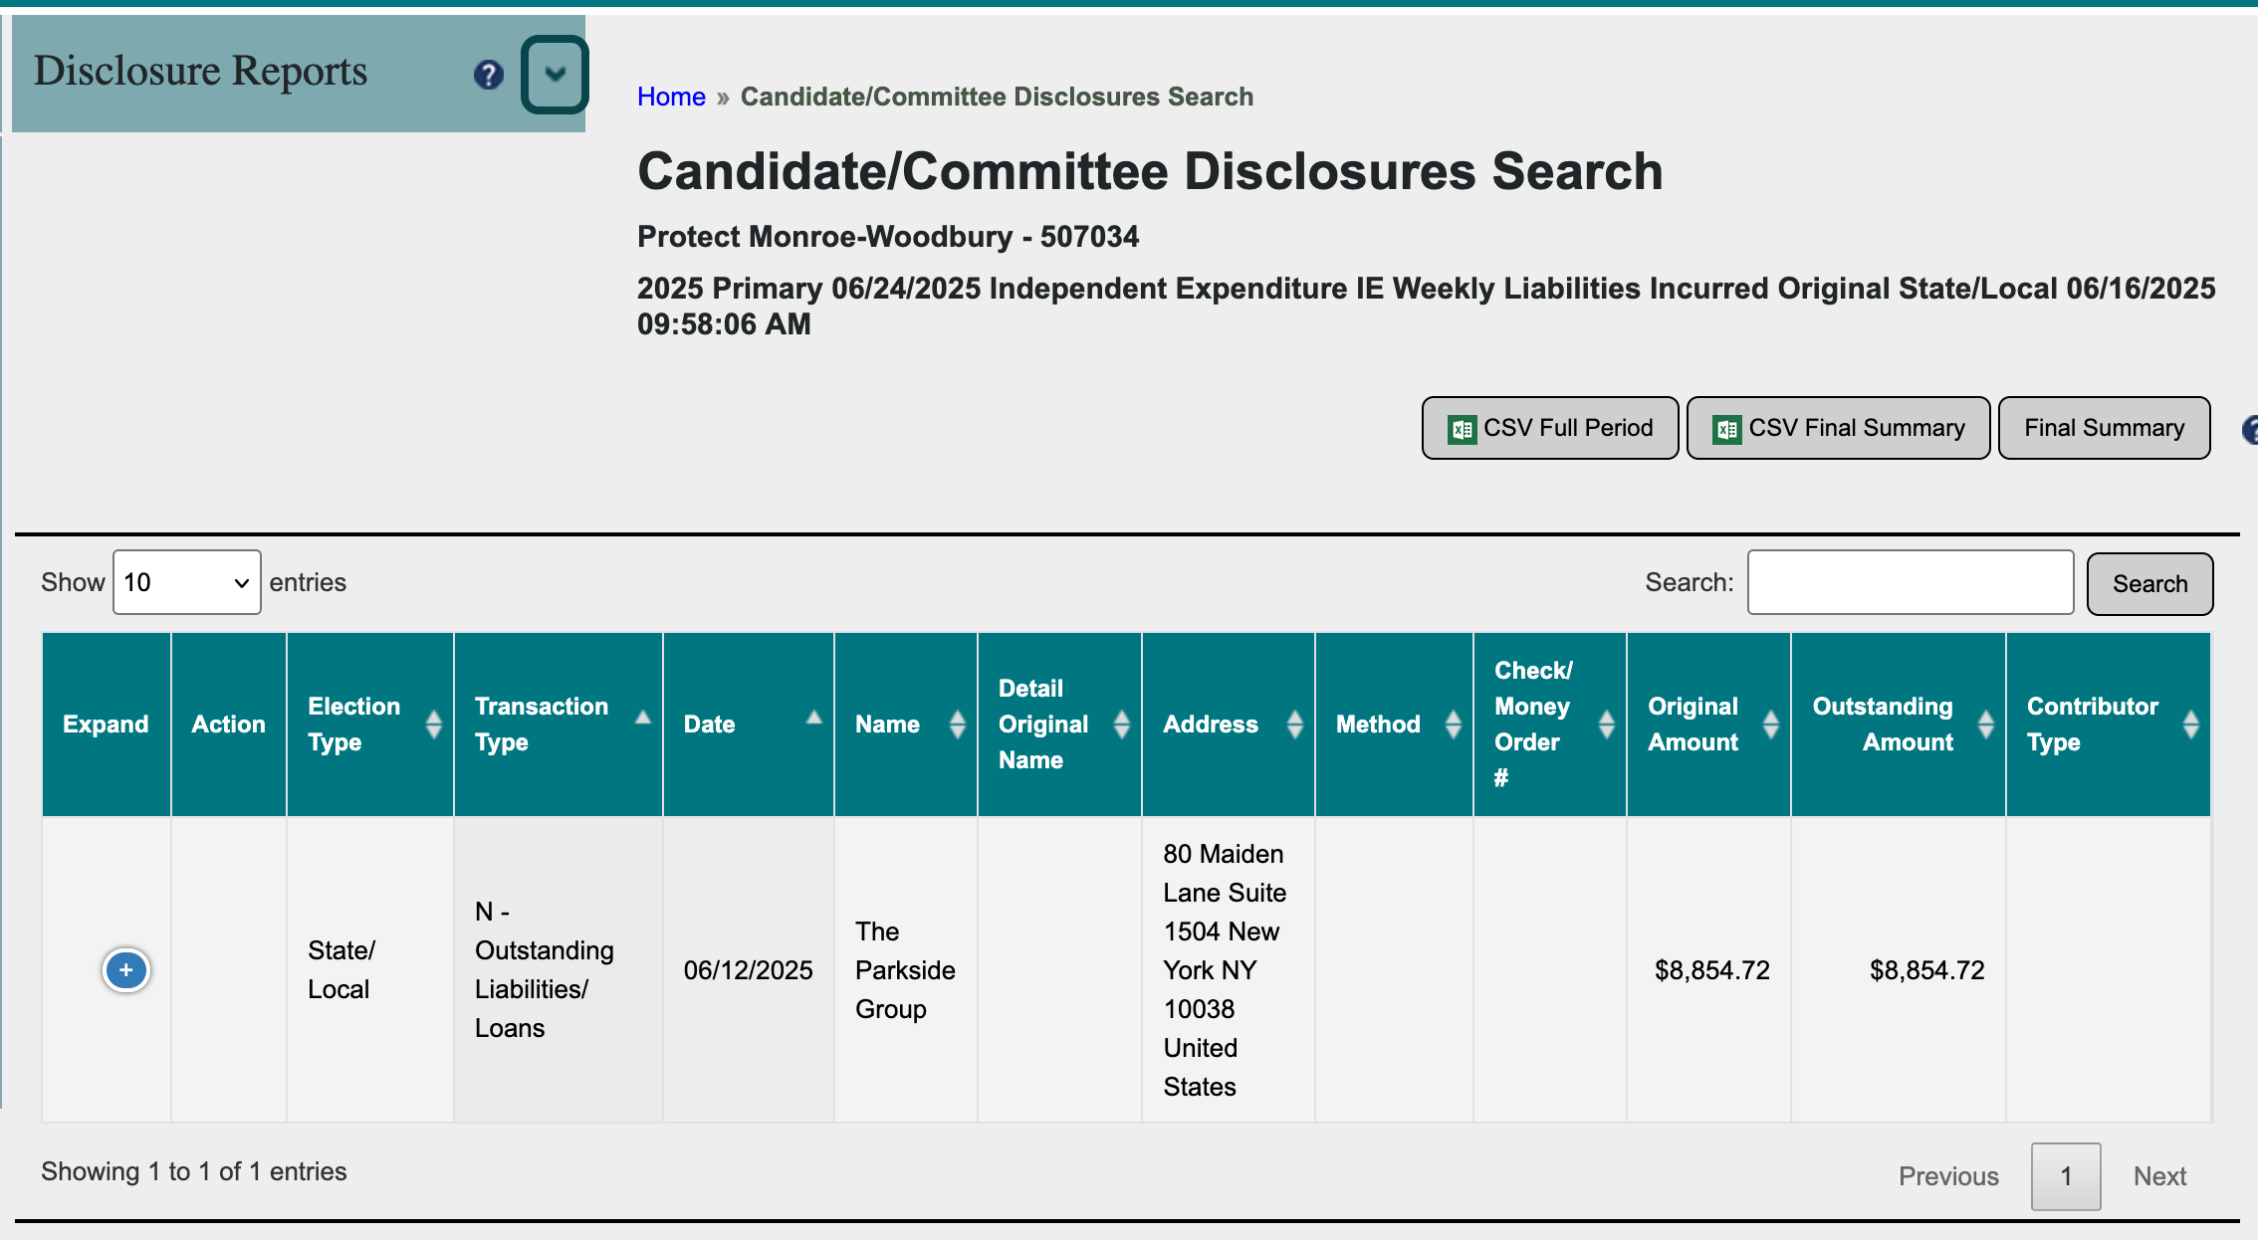Click the Search button
The height and width of the screenshot is (1240, 2258).
coord(2149,584)
